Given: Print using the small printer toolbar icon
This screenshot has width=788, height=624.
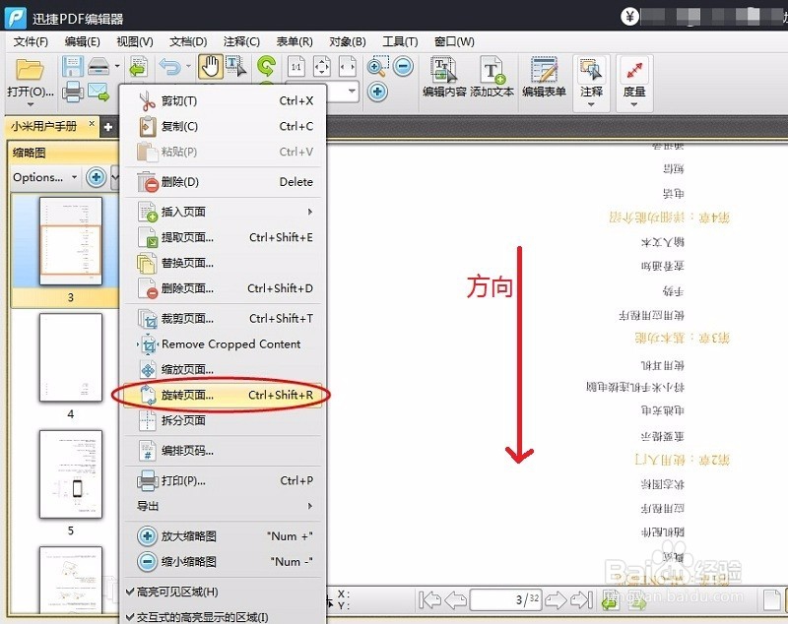Looking at the screenshot, I should [72, 92].
